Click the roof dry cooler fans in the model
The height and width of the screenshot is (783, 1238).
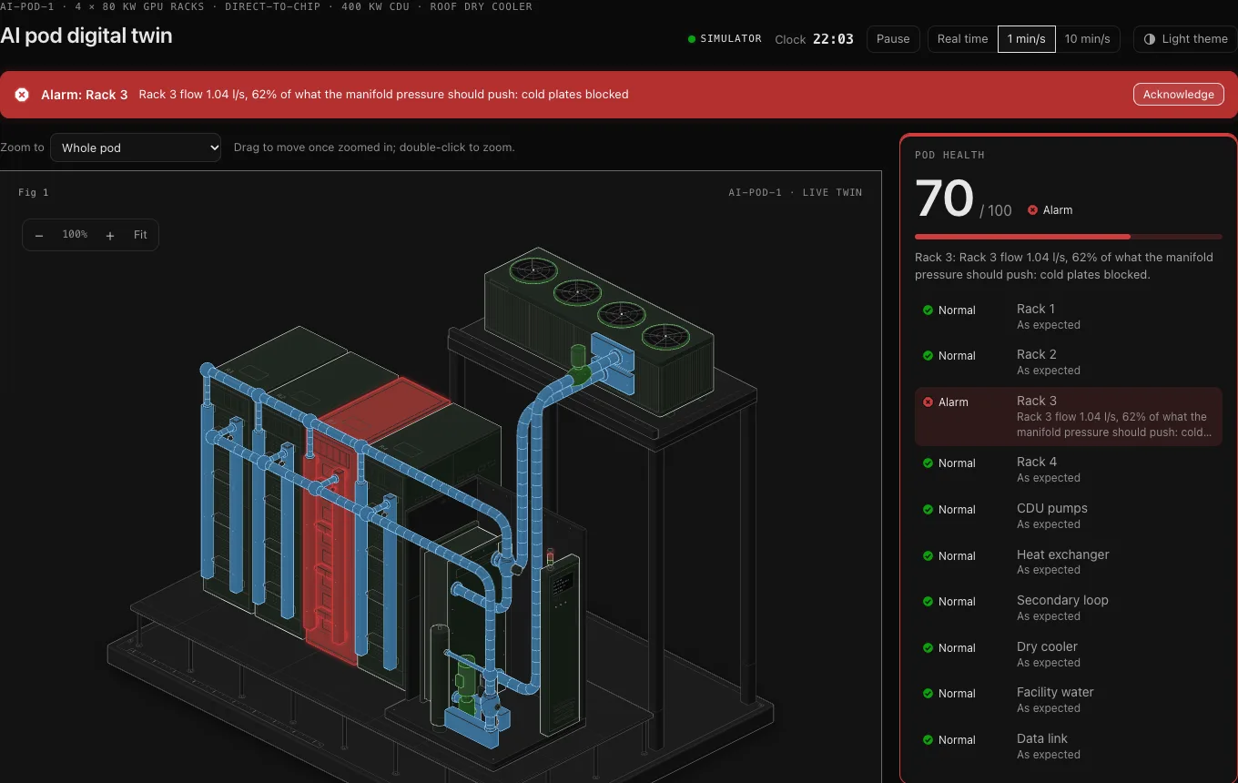[599, 303]
